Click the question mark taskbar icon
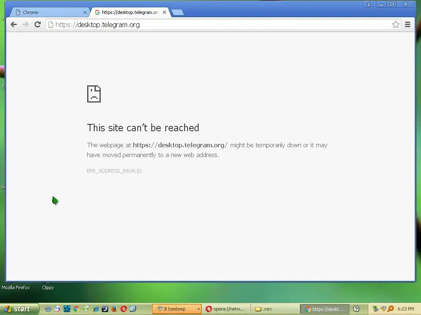 [356, 309]
